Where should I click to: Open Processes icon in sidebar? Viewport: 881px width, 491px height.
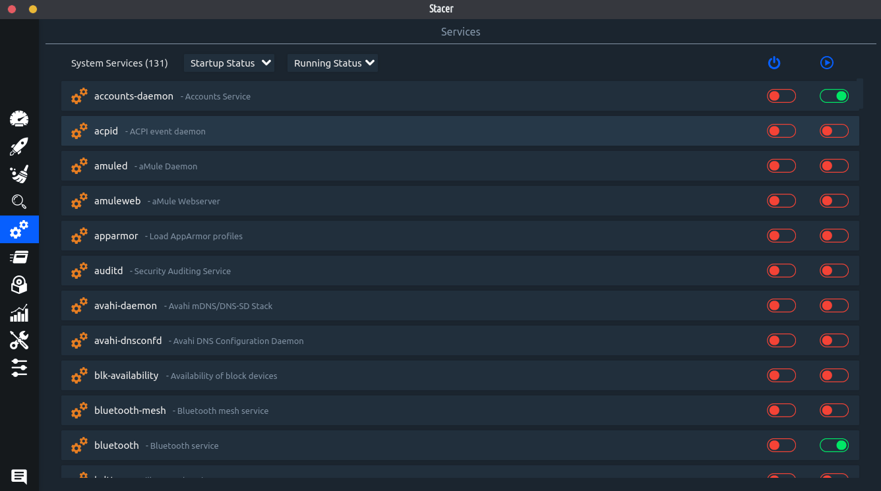[19, 257]
